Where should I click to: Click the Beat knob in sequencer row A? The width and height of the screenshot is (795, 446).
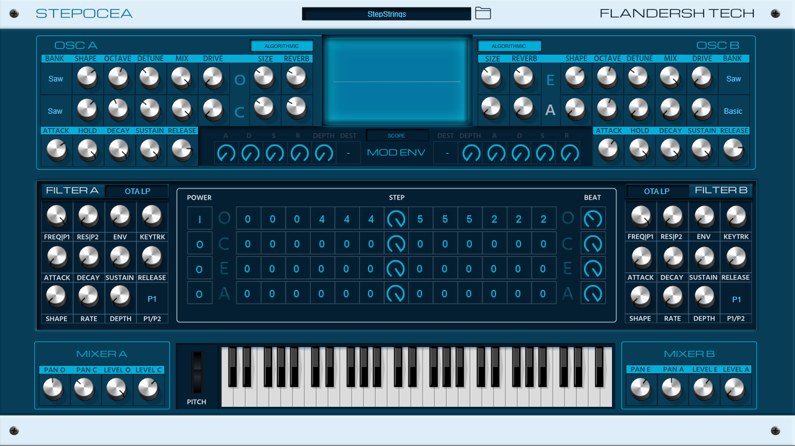(593, 294)
